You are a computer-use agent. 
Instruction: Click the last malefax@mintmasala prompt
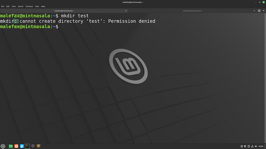(25, 27)
